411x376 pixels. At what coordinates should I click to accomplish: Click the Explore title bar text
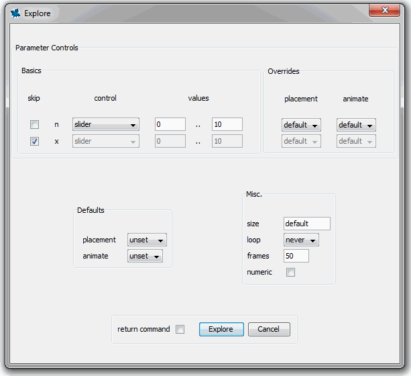coord(37,13)
